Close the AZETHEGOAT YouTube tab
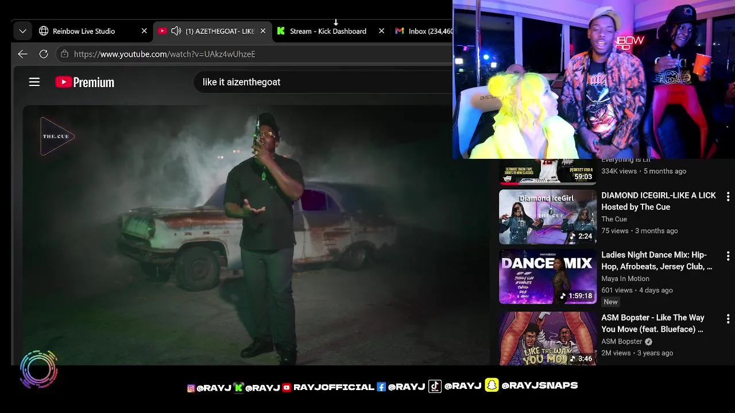Screen dimensions: 735x413 (x=263, y=31)
